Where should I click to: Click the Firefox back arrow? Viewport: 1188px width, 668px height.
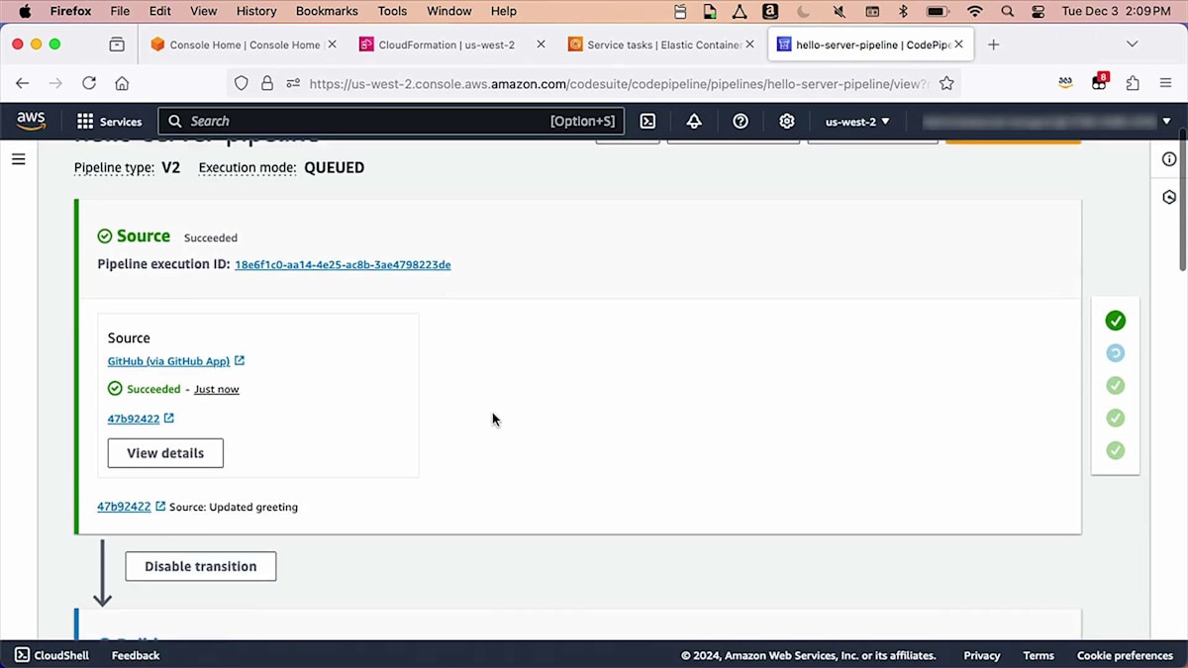[23, 83]
